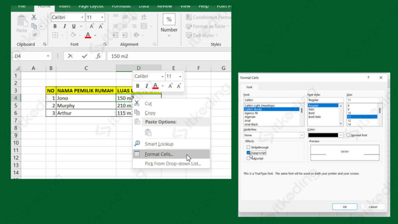Open the Underline dropdown in Format Cells
Screen dimensions: 398x224
point(302,135)
